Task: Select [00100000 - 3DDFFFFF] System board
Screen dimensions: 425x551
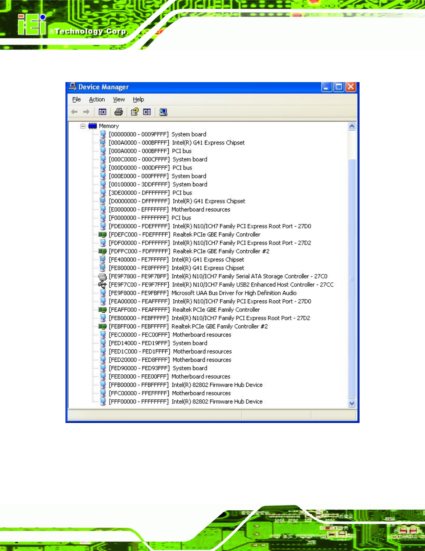Action: click(158, 184)
